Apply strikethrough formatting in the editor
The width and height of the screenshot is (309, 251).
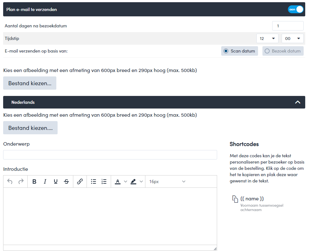[66, 181]
